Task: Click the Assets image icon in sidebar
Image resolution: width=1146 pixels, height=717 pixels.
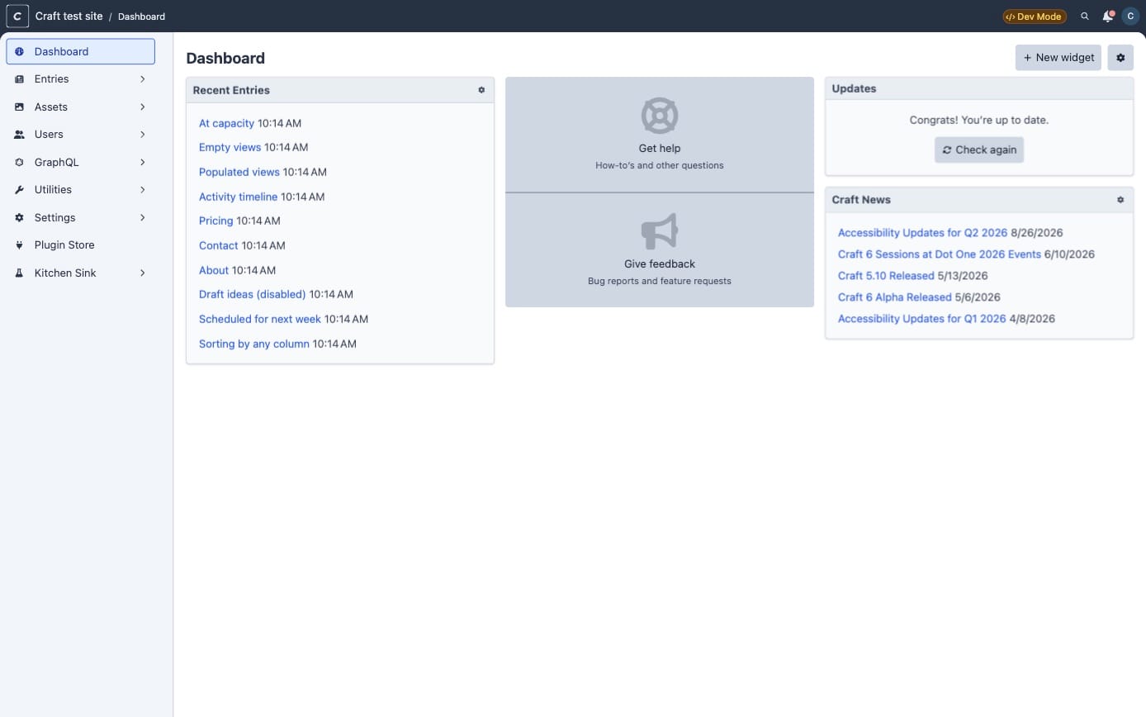Action: coord(19,107)
